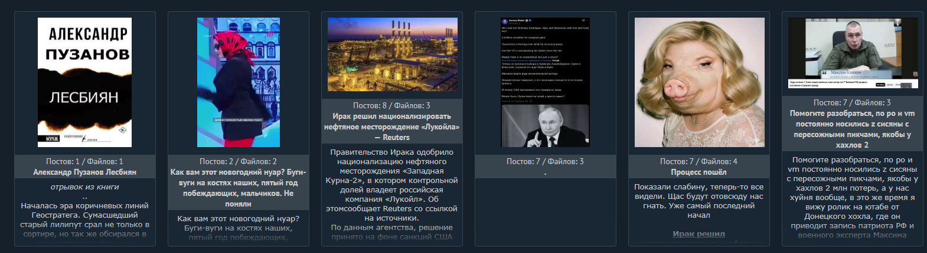Follow the underlined «Ирак решил» link
Screen dimensions: 927x253
698,234
